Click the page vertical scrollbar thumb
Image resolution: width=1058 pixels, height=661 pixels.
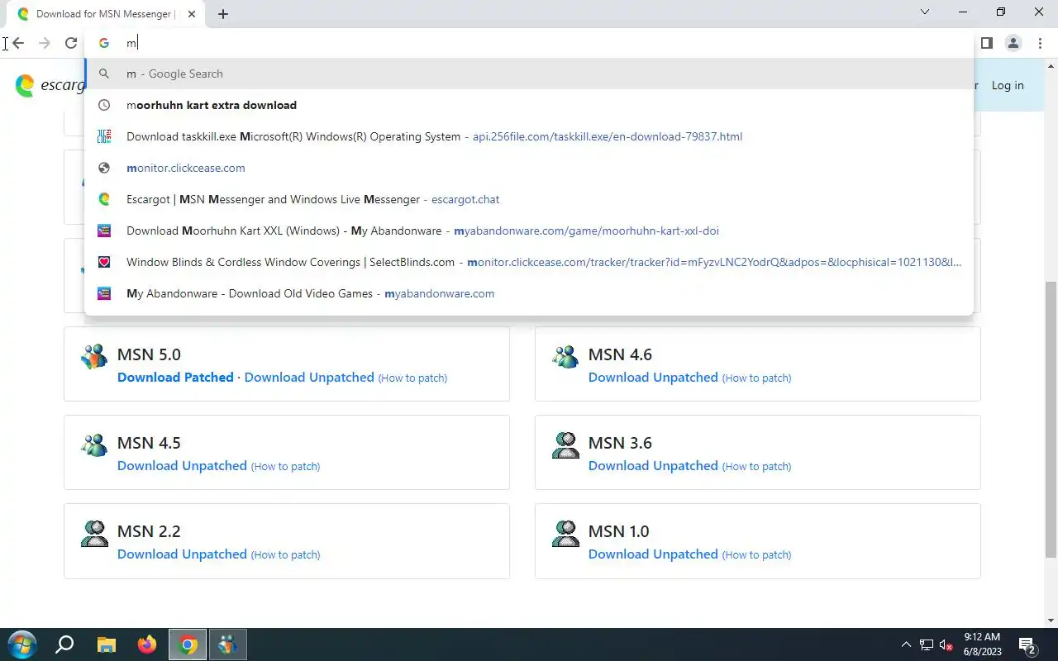pos(1051,419)
